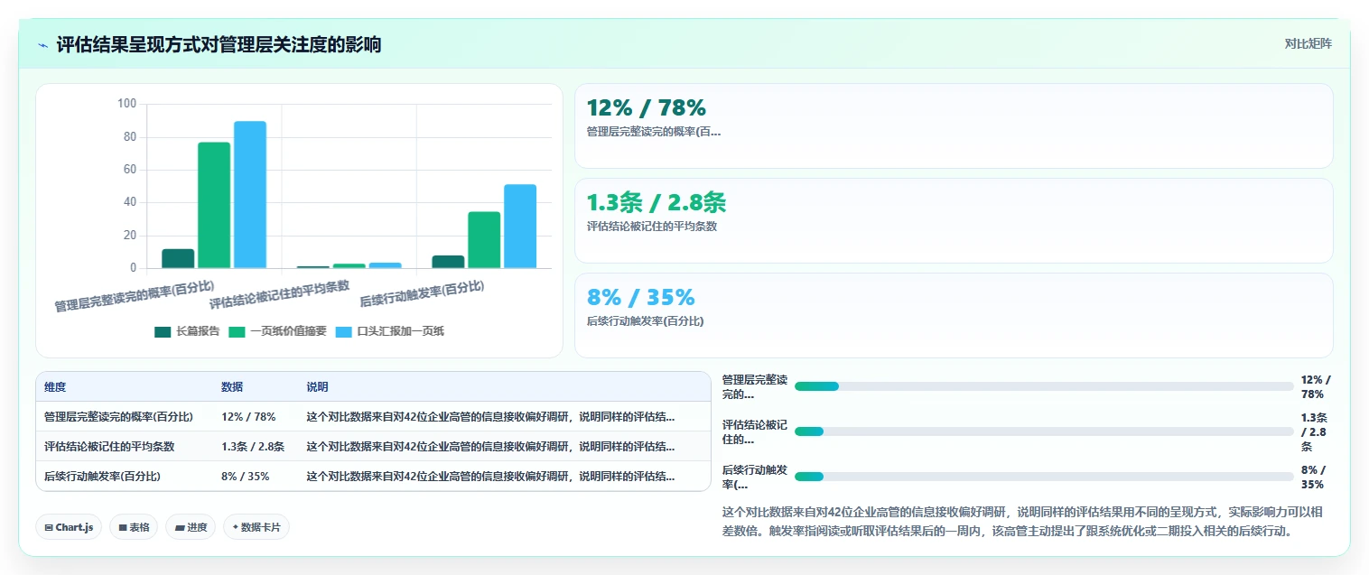Select the 进度 tag chip
Screen dimensions: 1369x575
pos(191,527)
